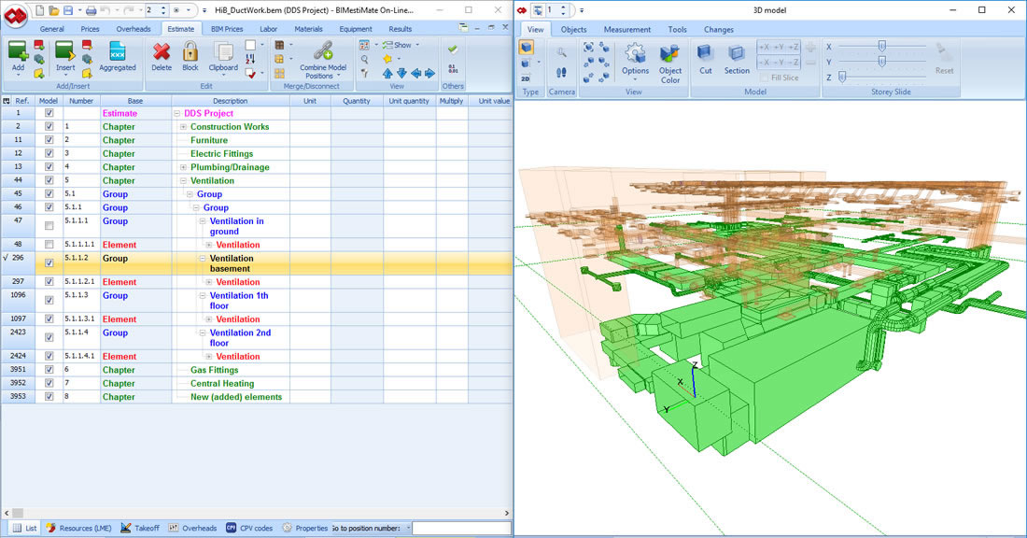1027x538 pixels.
Task: Collapse the Ventilation chapter node
Action: click(183, 181)
